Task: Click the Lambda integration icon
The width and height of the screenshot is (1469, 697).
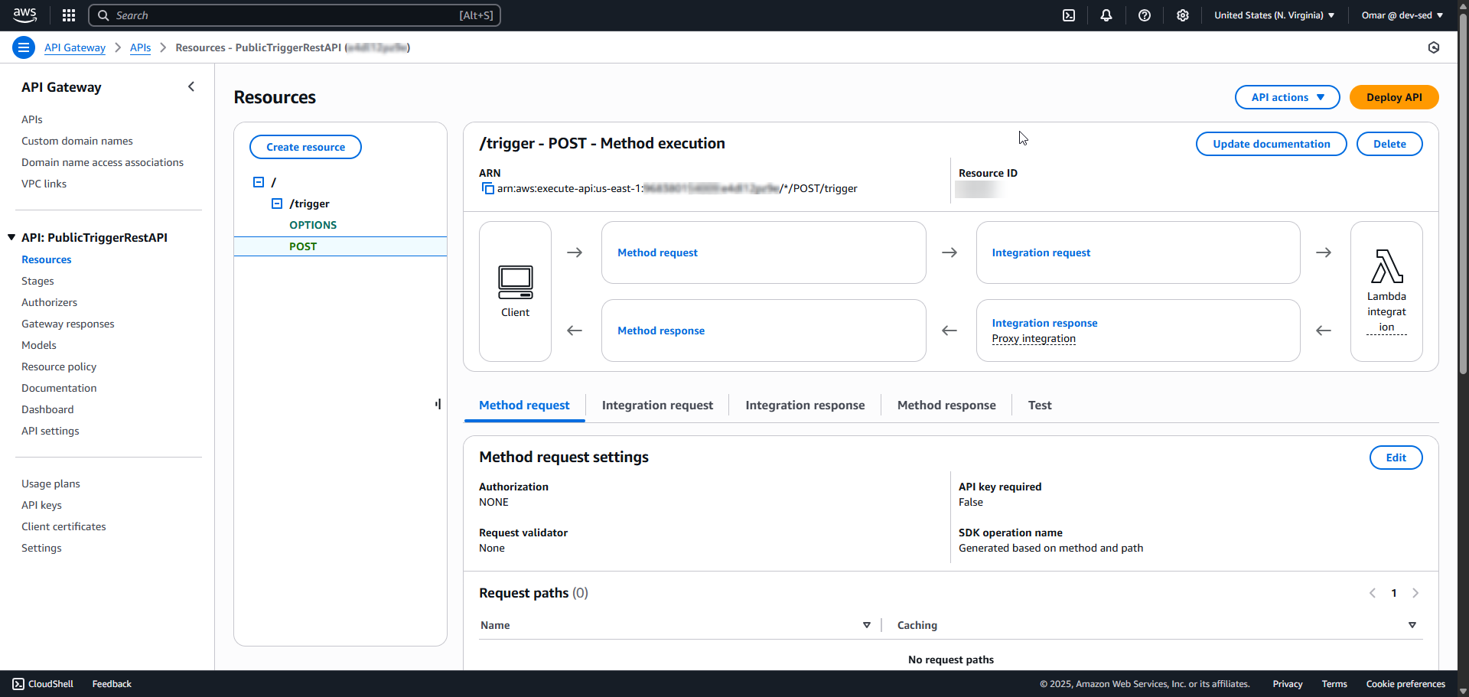Action: point(1386,266)
